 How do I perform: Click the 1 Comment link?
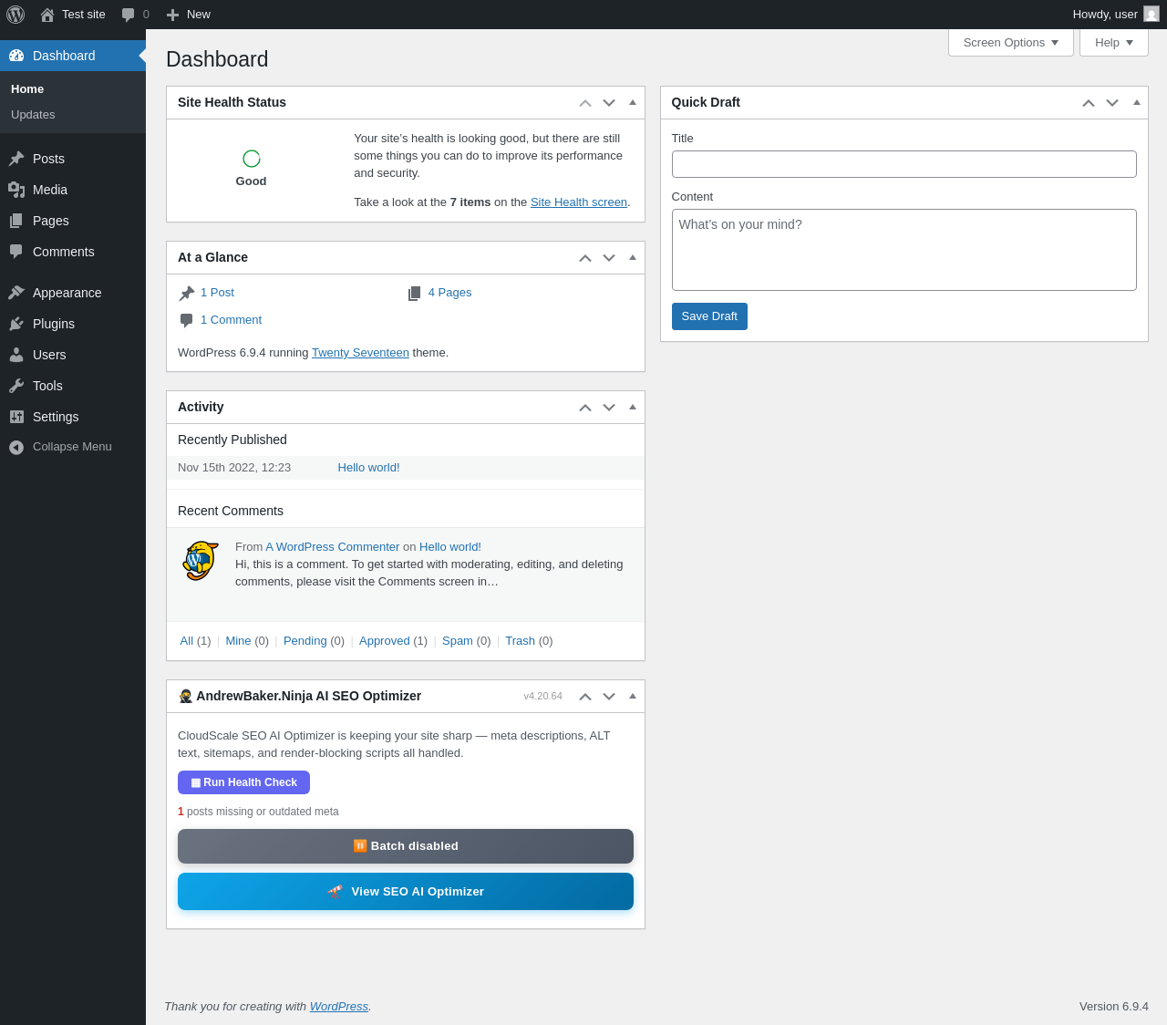pos(231,320)
